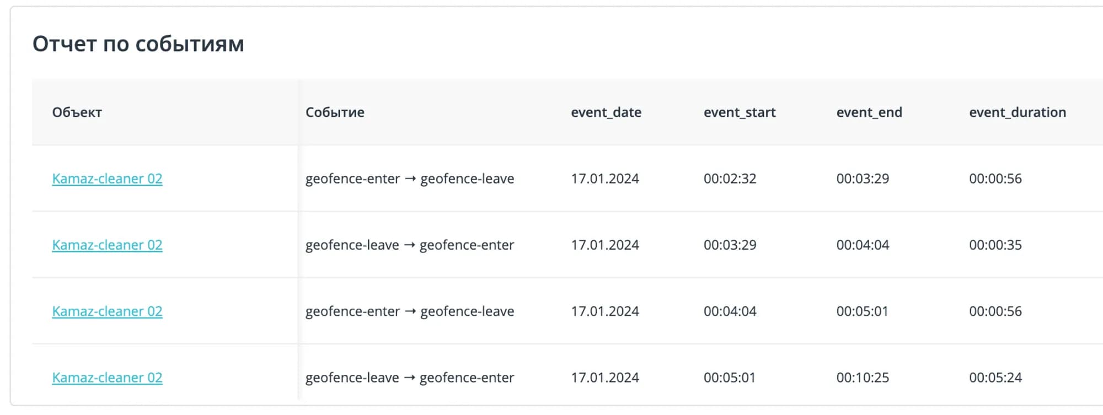Select the 00:00:35 duration cell
1103x415 pixels.
point(995,245)
